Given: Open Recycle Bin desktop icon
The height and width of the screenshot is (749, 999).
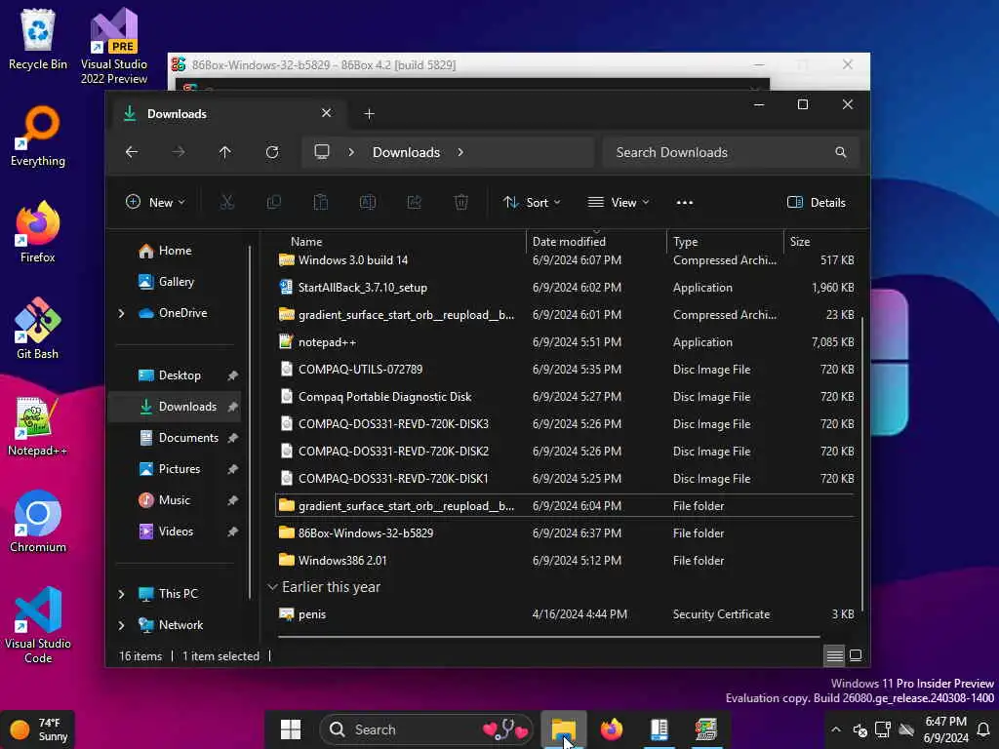Looking at the screenshot, I should pos(38,39).
